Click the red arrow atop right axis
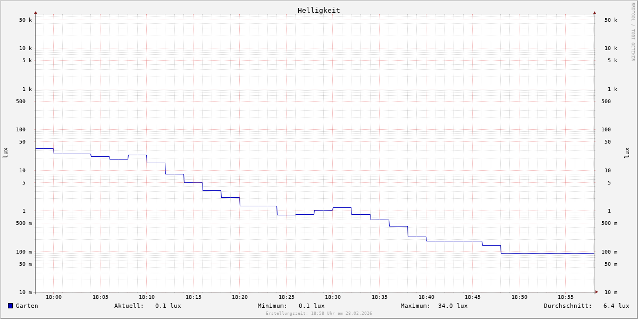Screen dimensions: 638x319 pyautogui.click(x=594, y=12)
